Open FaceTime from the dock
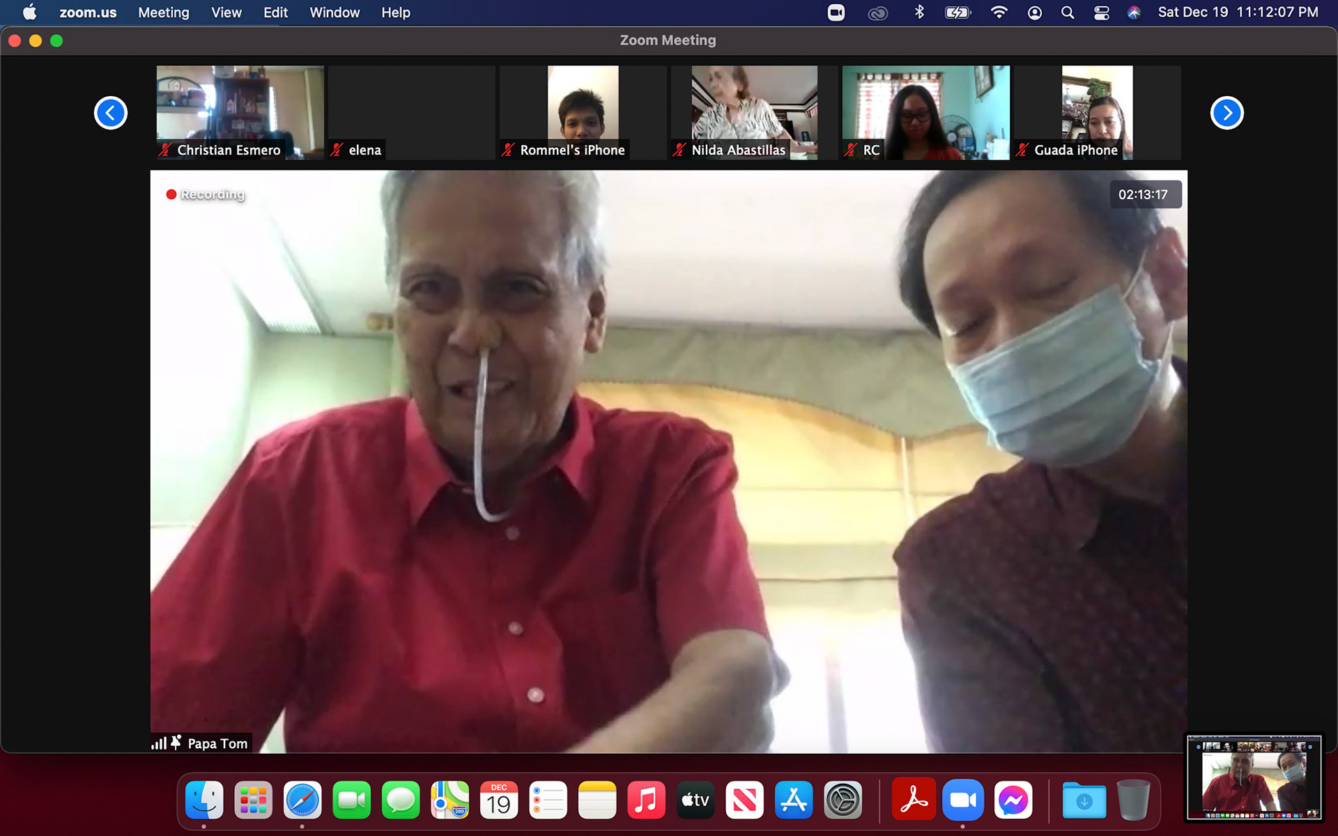This screenshot has height=836, width=1338. pyautogui.click(x=351, y=800)
